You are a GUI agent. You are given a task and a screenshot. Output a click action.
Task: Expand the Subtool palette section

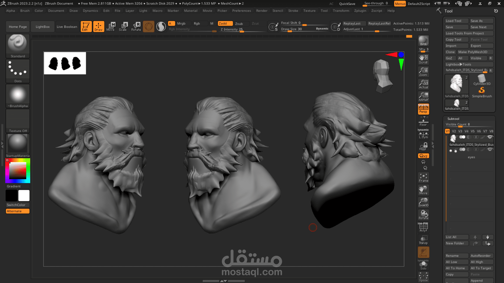pos(453,119)
